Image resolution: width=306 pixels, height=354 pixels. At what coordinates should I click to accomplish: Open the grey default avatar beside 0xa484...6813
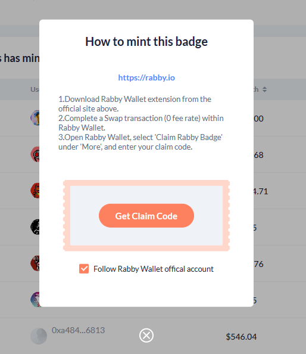tap(39, 336)
